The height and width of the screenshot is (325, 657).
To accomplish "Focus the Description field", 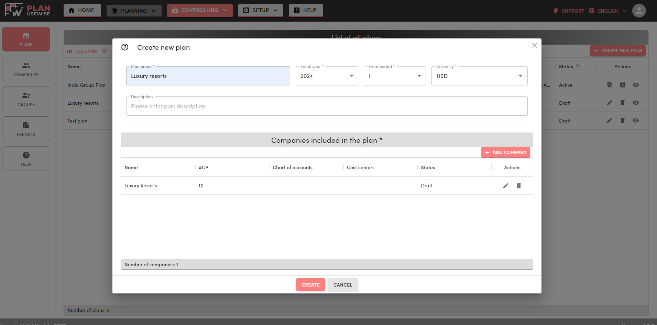I will pyautogui.click(x=327, y=106).
